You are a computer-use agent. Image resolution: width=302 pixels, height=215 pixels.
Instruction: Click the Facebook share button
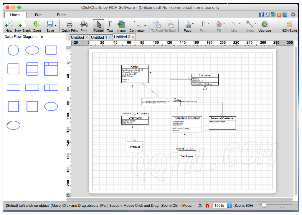[x=261, y=14]
